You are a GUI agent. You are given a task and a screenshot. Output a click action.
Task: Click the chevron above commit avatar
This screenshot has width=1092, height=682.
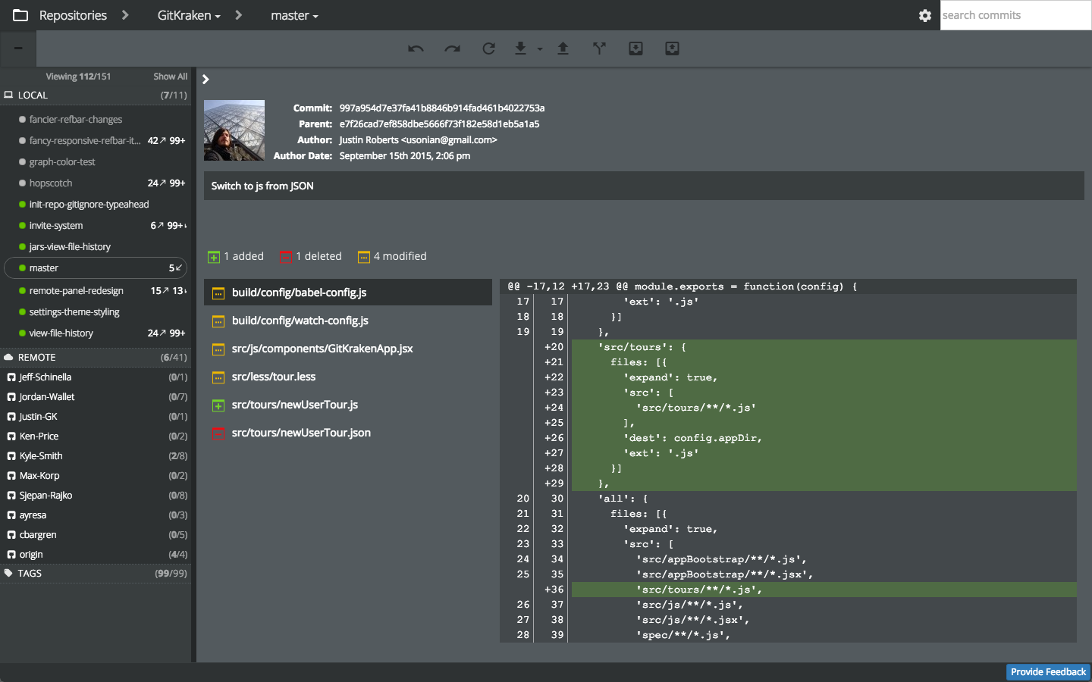pyautogui.click(x=206, y=80)
